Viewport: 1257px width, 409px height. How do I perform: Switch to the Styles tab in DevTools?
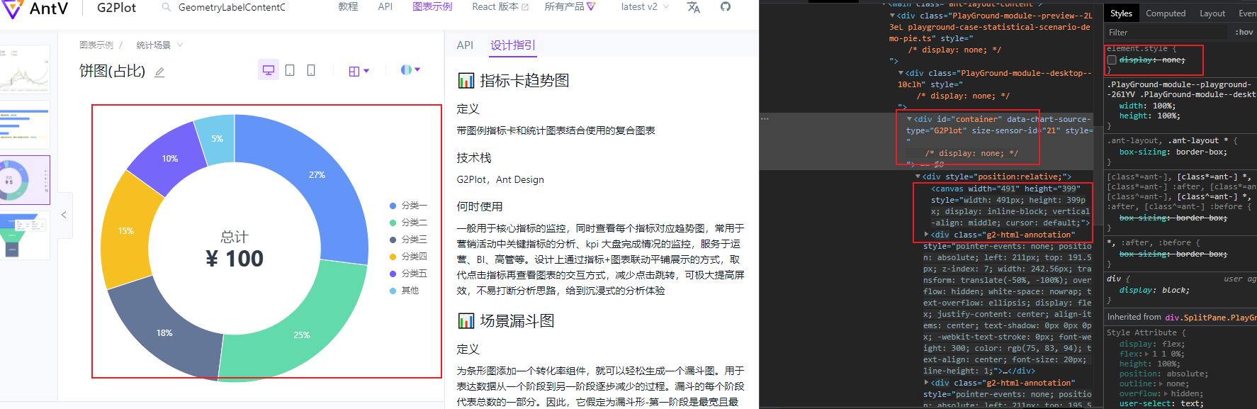tap(1121, 13)
